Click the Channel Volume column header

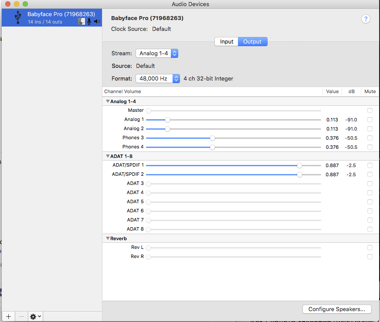pos(122,91)
